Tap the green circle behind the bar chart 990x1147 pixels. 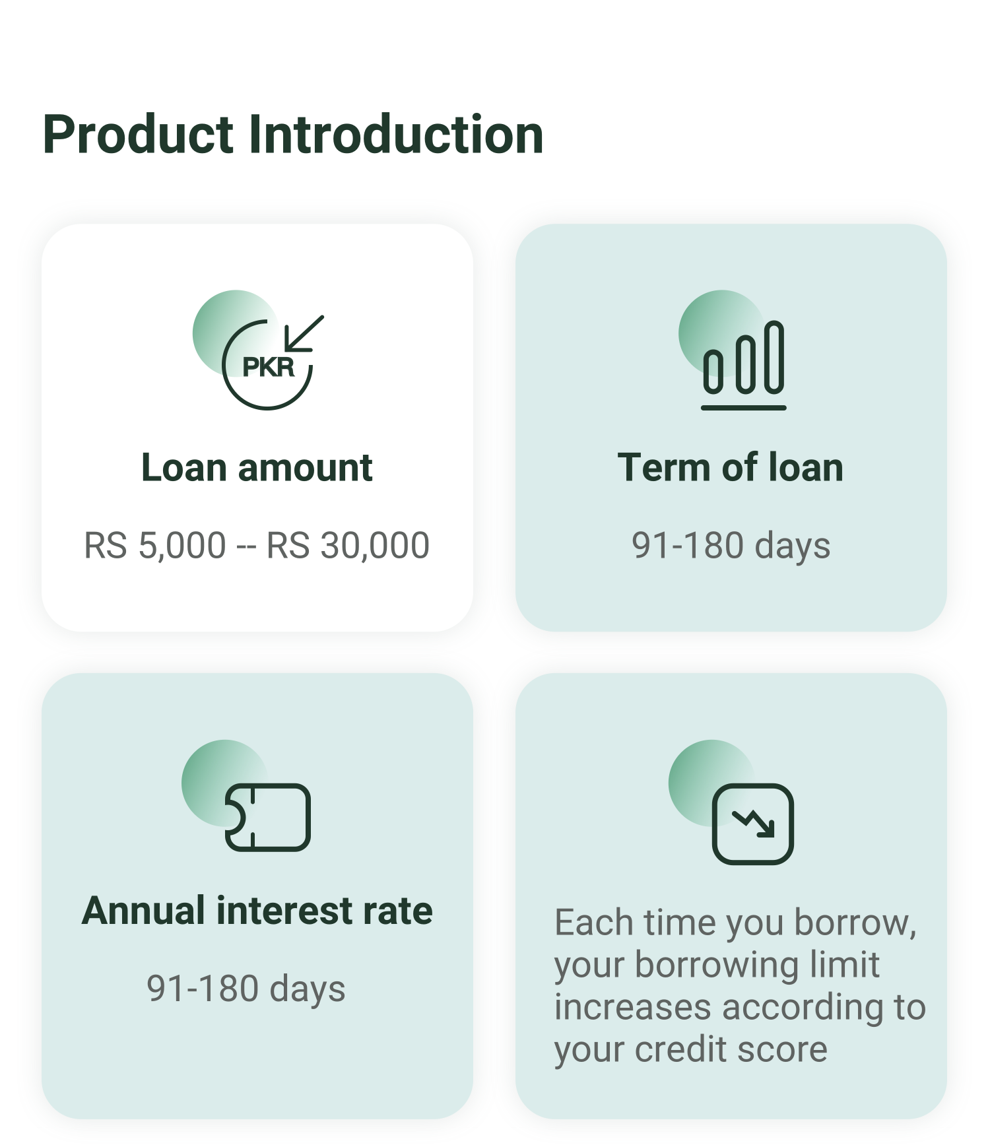pyautogui.click(x=703, y=317)
